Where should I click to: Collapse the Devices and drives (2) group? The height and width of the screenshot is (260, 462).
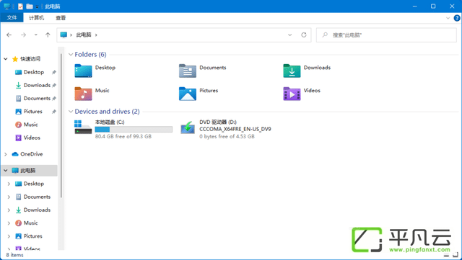pyautogui.click(x=71, y=112)
